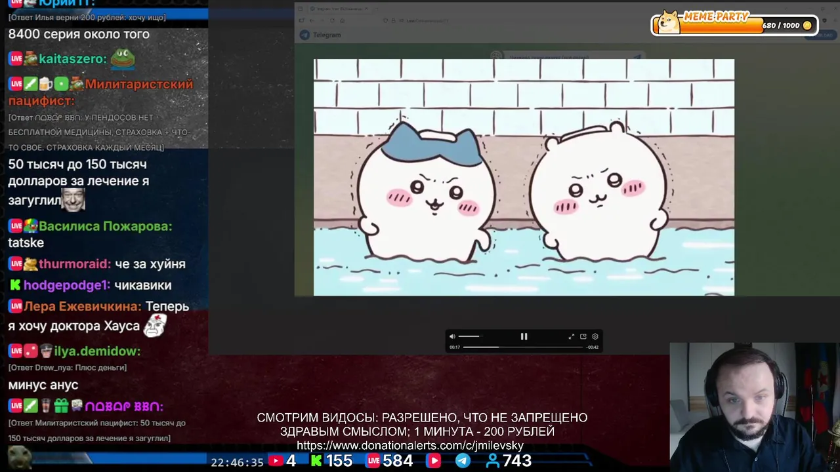Click the LIVE badge beside Василиса Пожарова

pyautogui.click(x=15, y=226)
